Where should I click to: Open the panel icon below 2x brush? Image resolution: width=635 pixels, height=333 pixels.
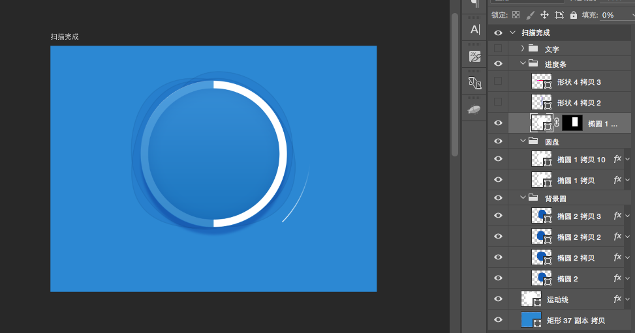tap(475, 83)
